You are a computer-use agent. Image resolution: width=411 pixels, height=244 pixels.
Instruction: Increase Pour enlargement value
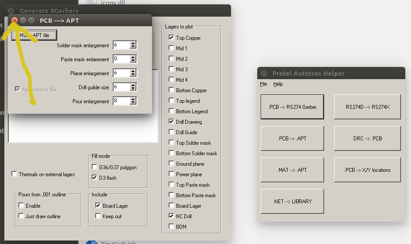point(133,99)
